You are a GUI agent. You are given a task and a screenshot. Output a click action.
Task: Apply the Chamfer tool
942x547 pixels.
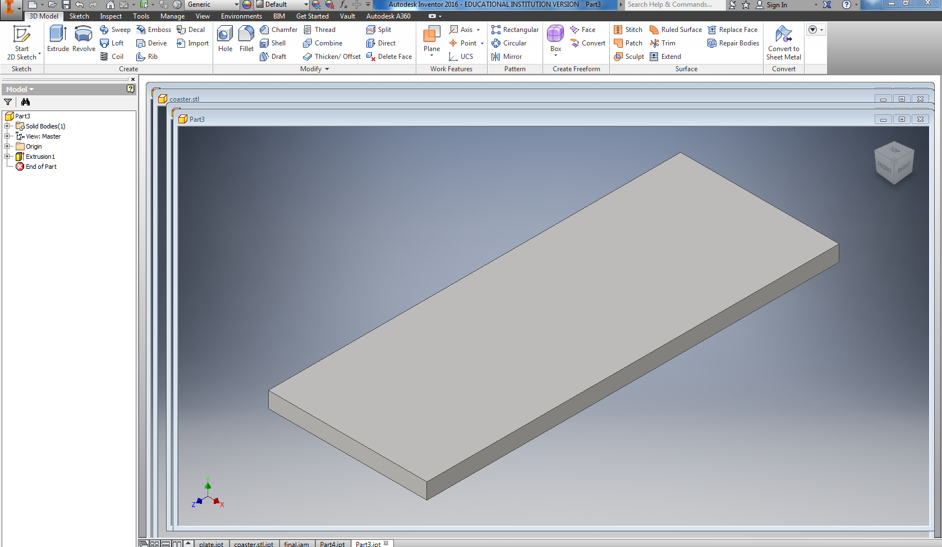point(279,30)
